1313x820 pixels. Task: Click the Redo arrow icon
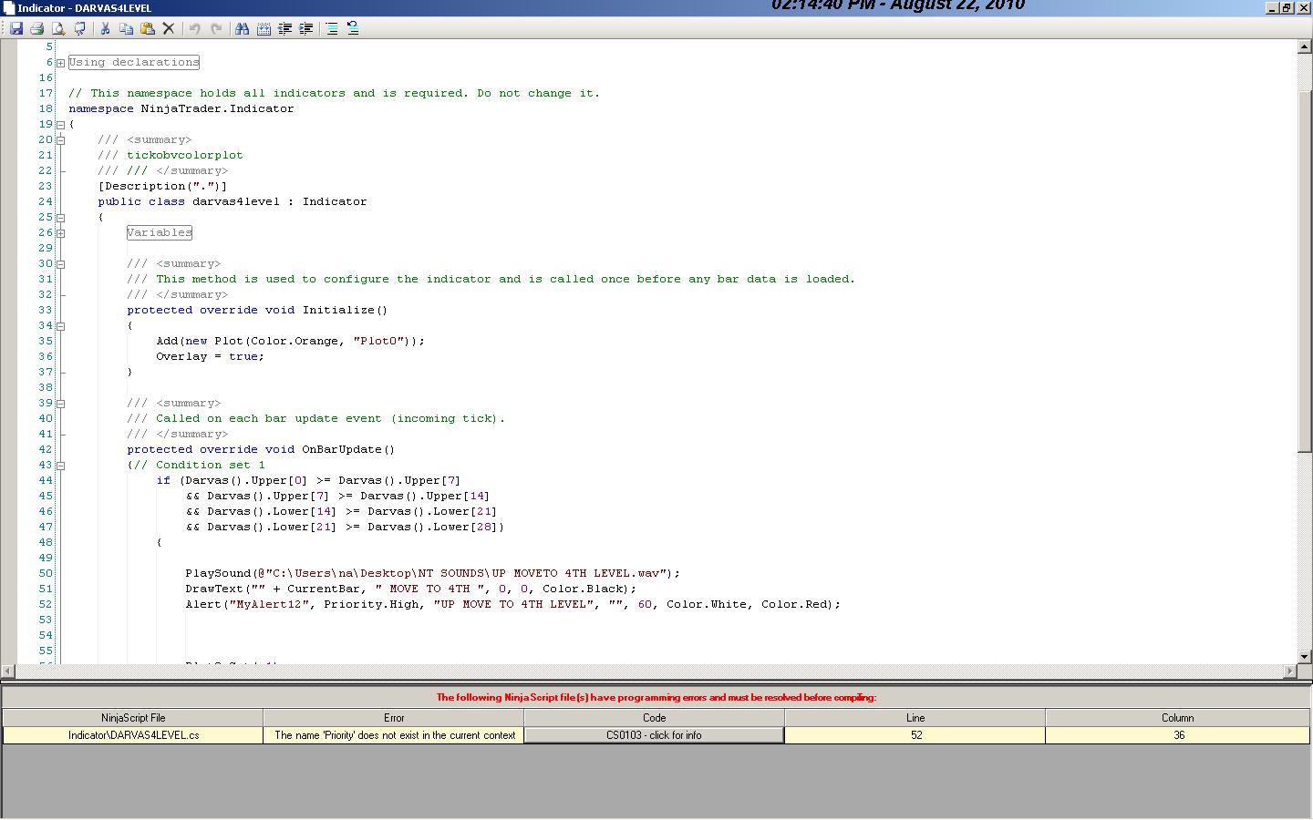[216, 28]
